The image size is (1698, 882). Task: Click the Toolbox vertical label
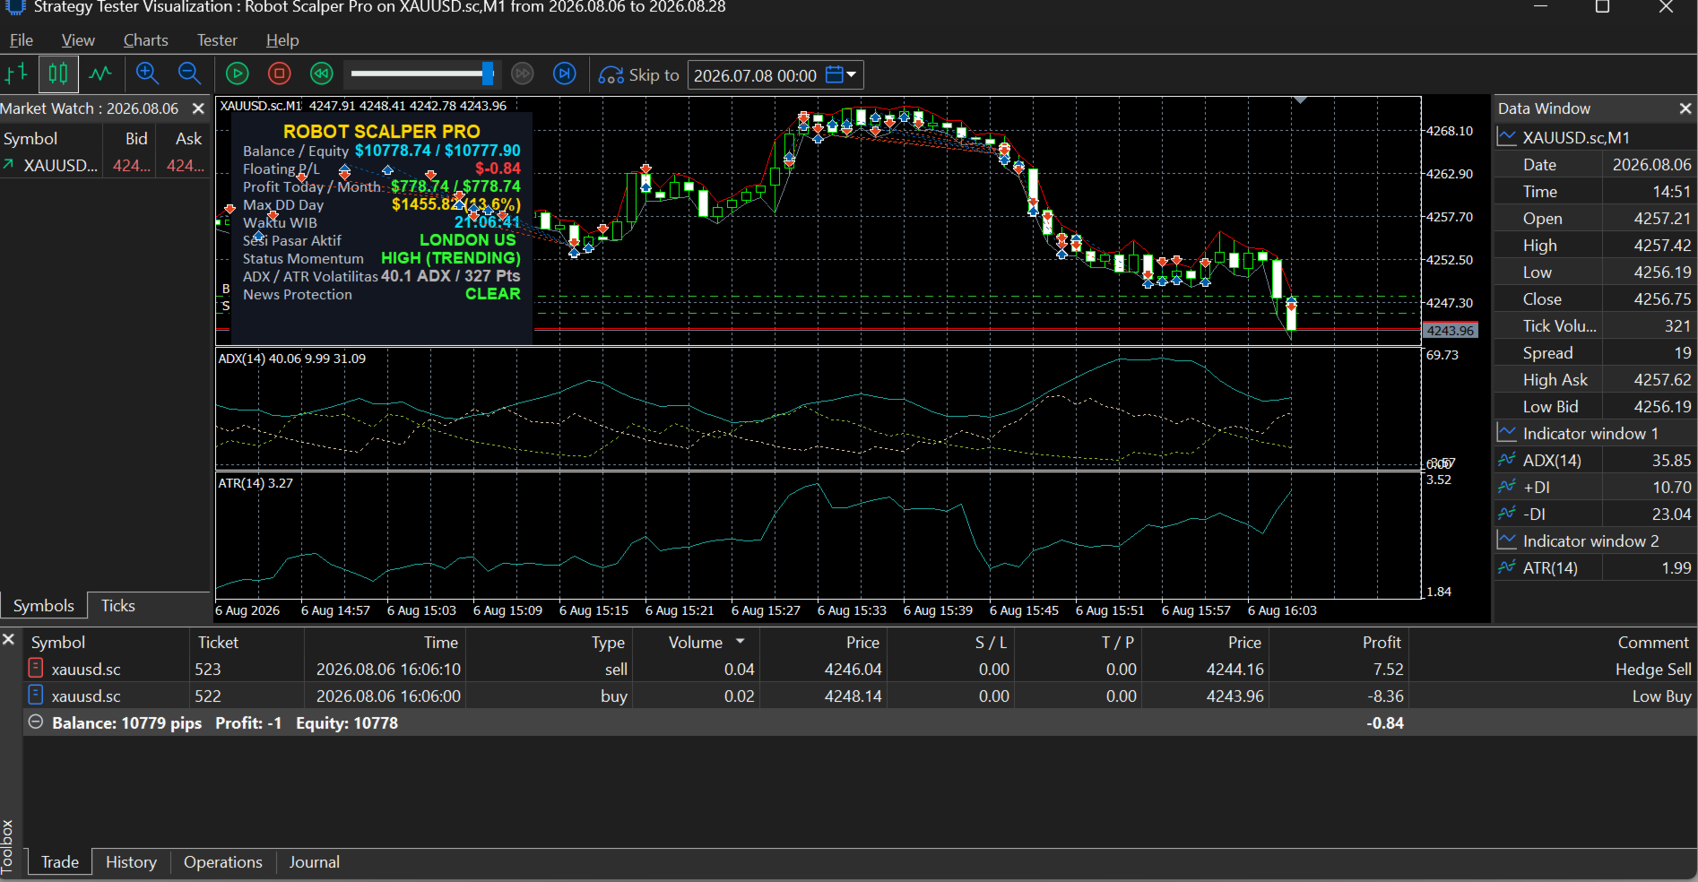(8, 845)
